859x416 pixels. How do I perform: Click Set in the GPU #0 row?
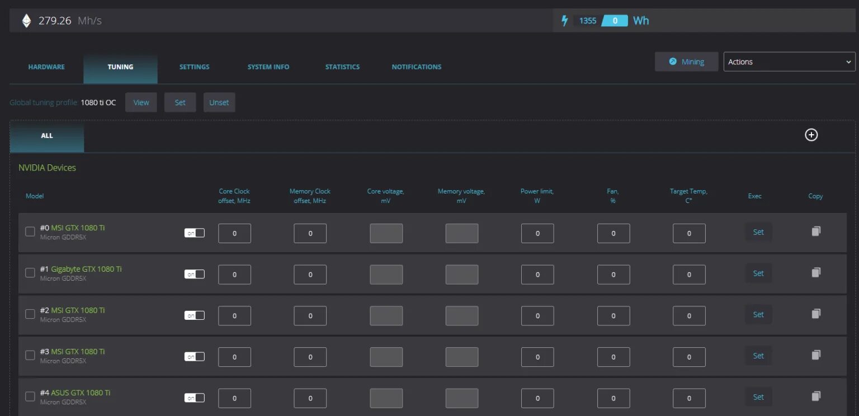(758, 232)
